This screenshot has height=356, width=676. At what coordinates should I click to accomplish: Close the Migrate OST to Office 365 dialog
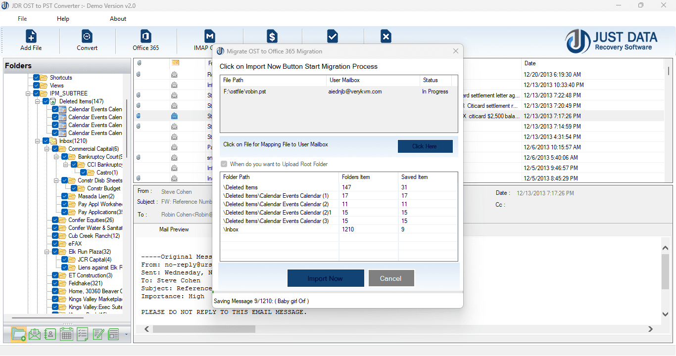pos(456,51)
